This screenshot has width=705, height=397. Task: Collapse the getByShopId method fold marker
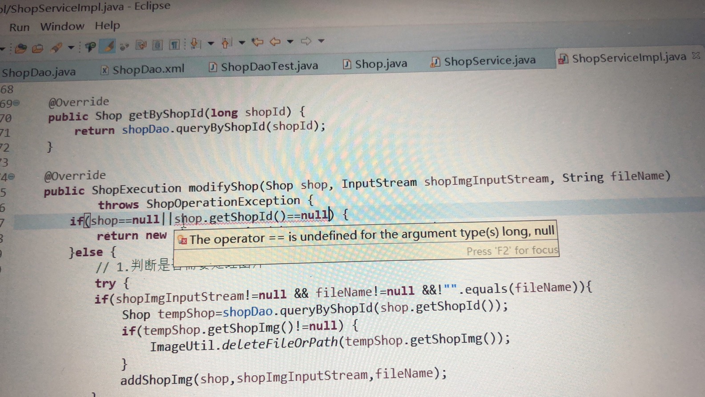point(16,103)
